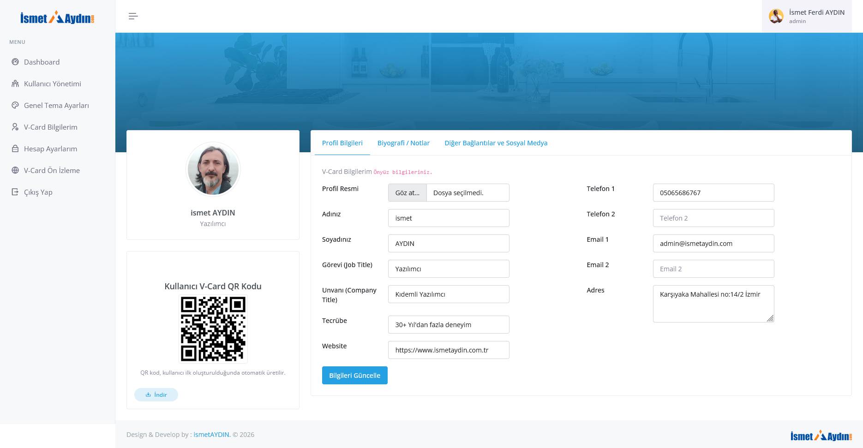Click the Dashboard gauge icon in sidebar
This screenshot has width=863, height=448.
(x=15, y=62)
